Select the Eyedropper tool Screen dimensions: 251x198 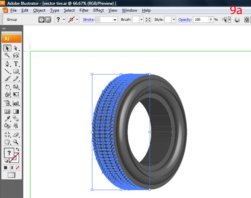tap(7, 119)
